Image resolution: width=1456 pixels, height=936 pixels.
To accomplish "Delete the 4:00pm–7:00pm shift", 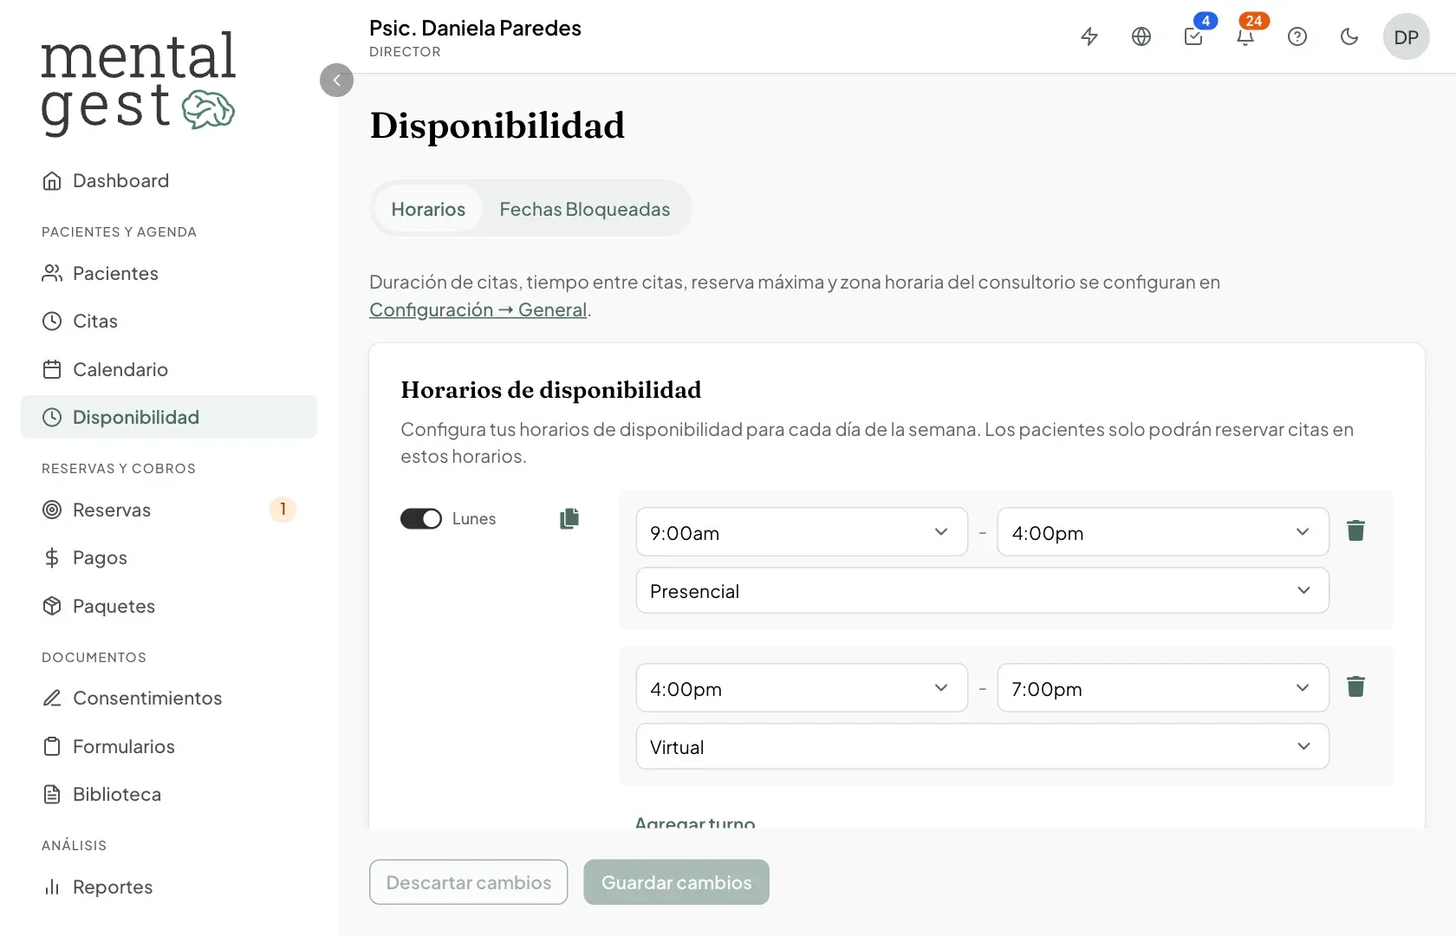I will (1356, 686).
